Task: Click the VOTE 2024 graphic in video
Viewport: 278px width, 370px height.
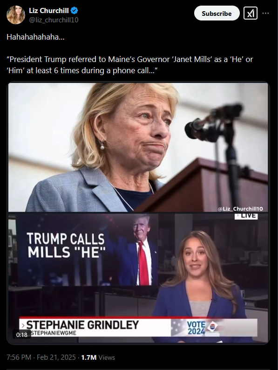Action: coord(196,328)
